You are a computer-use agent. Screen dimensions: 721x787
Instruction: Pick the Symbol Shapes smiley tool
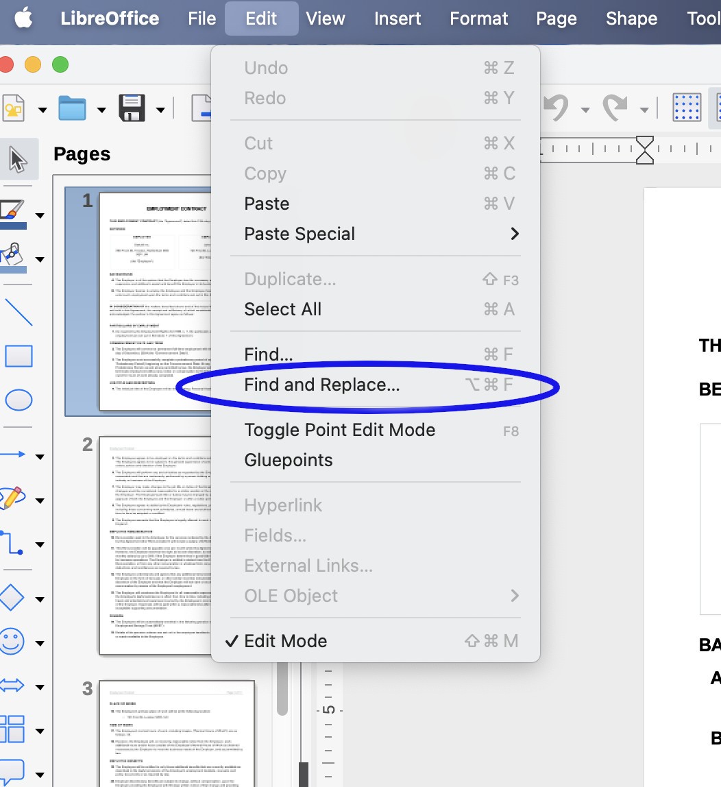(12, 642)
